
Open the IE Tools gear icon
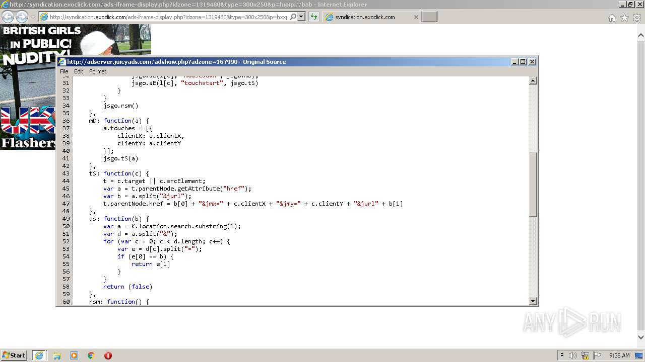(x=637, y=18)
